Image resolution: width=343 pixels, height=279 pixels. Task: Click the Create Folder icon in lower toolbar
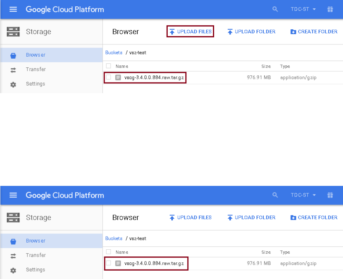coord(293,218)
